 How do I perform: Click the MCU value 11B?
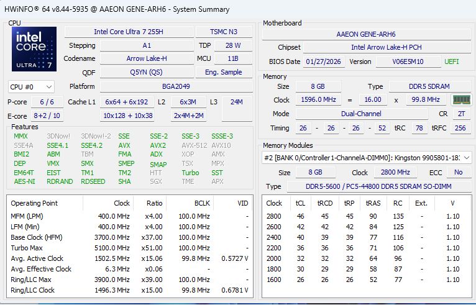[x=233, y=58]
